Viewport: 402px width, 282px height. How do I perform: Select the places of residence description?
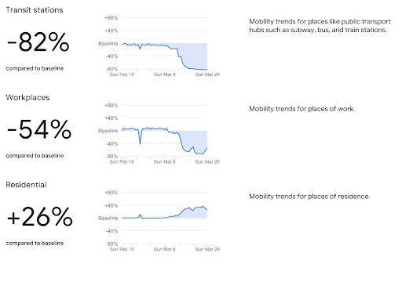point(309,197)
